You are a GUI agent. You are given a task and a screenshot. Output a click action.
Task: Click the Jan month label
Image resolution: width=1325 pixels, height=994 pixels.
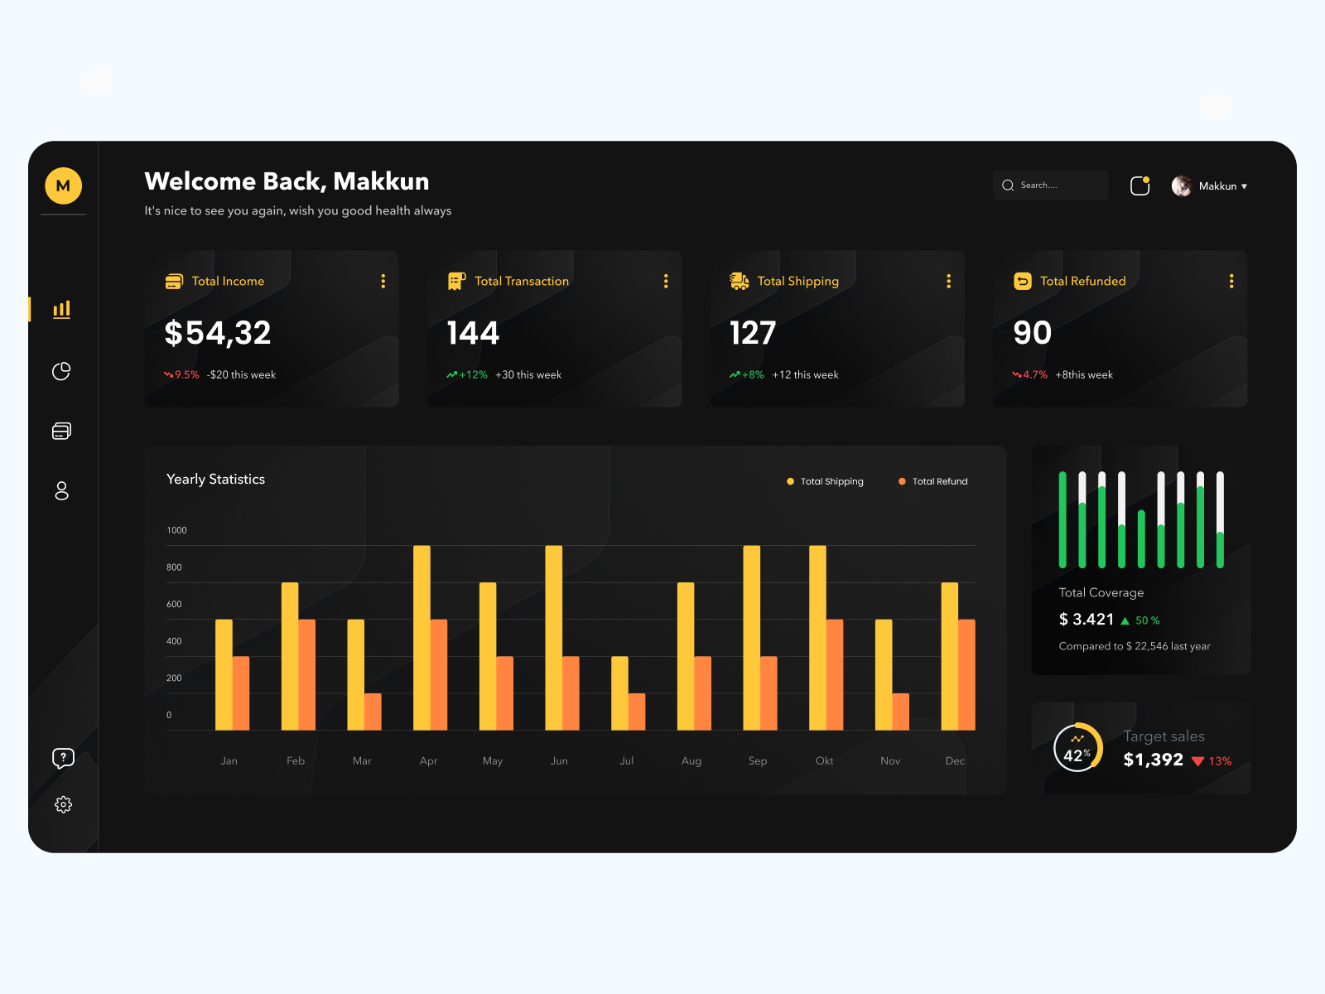click(x=229, y=761)
